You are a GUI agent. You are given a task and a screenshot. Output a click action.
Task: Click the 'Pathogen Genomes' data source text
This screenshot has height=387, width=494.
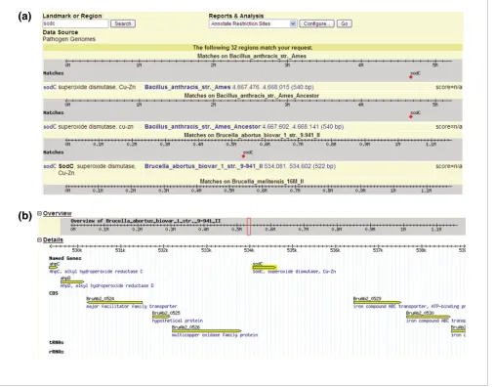point(69,39)
